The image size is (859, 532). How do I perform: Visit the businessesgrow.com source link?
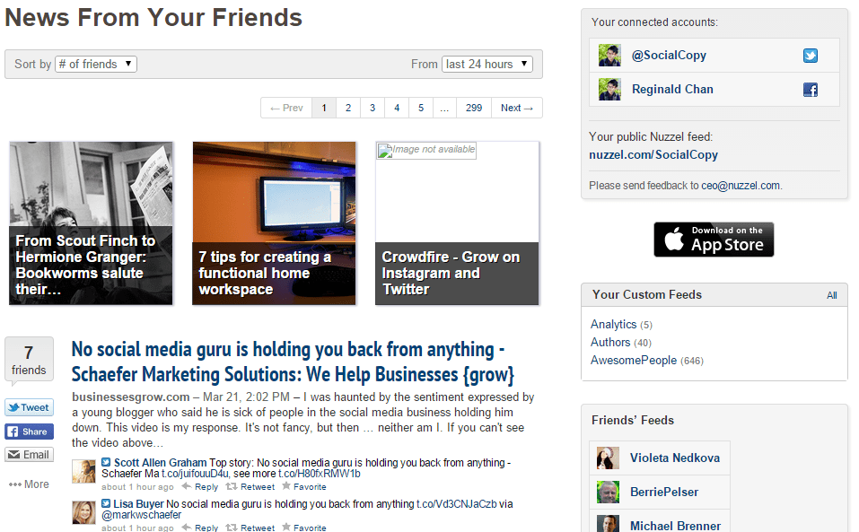point(130,397)
